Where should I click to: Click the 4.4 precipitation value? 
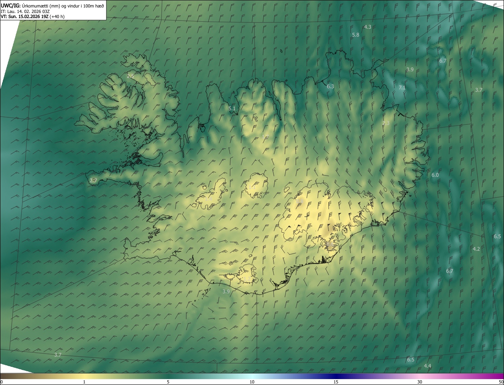click(428, 366)
